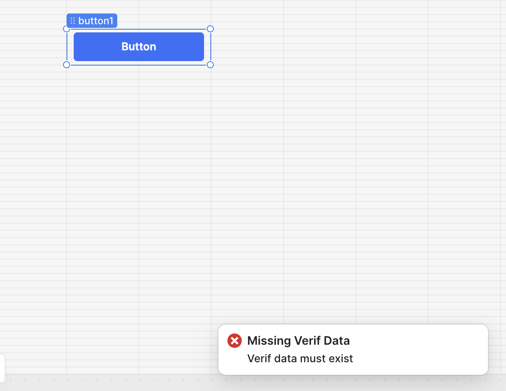Screen dimensions: 506x391
Task: Click the top-right resize handle of button1
Action: pyautogui.click(x=210, y=29)
